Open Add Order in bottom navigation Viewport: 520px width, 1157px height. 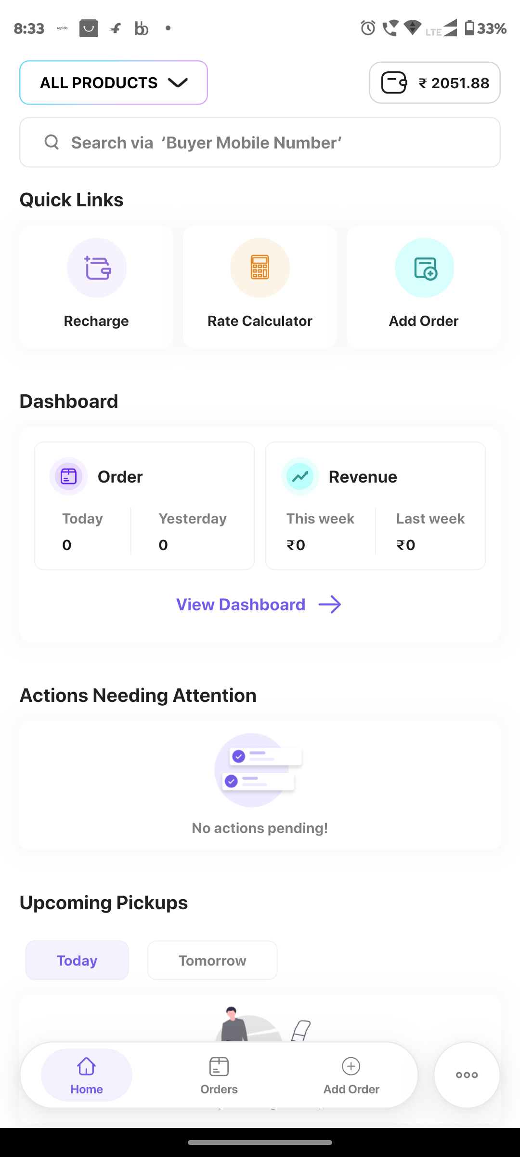(x=351, y=1075)
